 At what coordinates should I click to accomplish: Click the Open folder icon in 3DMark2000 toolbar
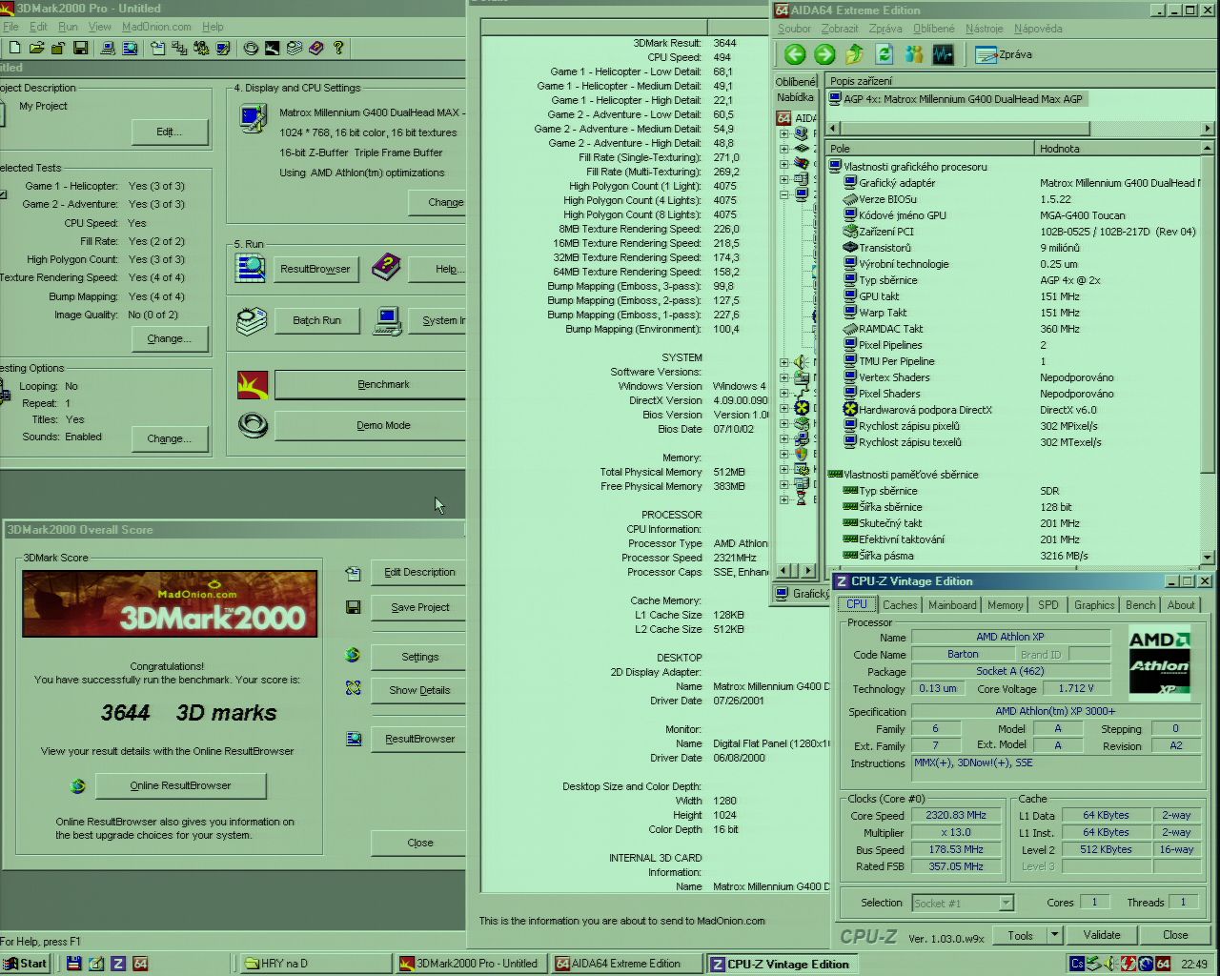click(x=36, y=48)
